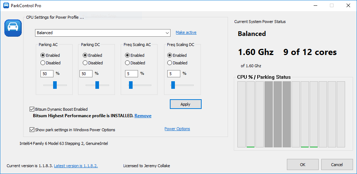Select Enabled under Freq Scaling DC
This screenshot has height=174, width=357.
click(177, 55)
